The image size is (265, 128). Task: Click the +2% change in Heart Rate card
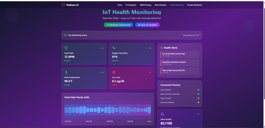[x=102, y=48]
